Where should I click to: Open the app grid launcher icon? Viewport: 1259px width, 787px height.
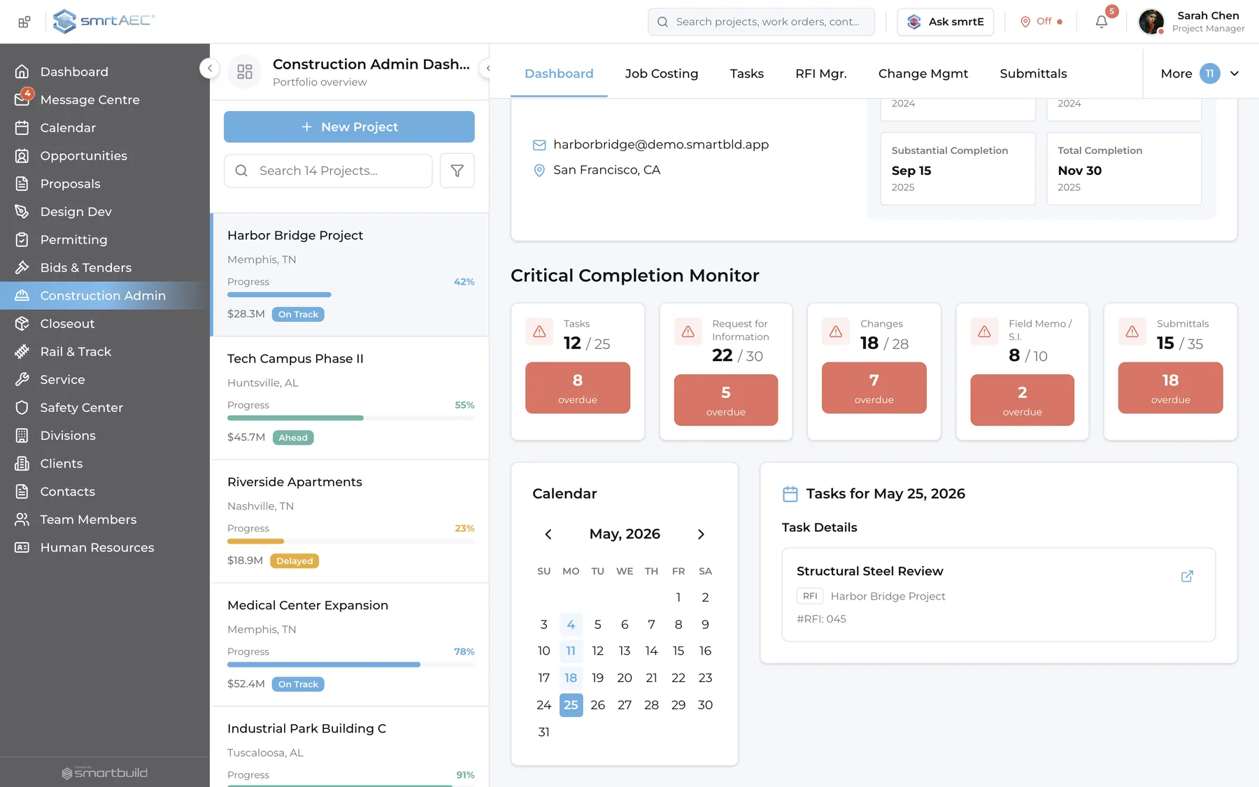pyautogui.click(x=24, y=22)
